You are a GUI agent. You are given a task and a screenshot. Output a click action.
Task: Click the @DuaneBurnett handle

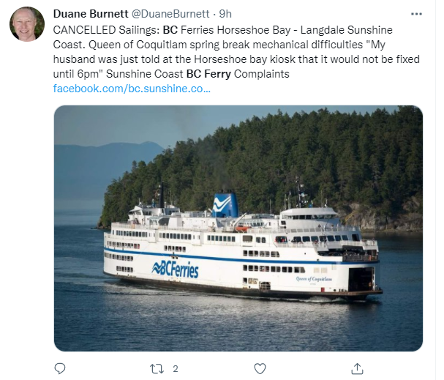(170, 14)
